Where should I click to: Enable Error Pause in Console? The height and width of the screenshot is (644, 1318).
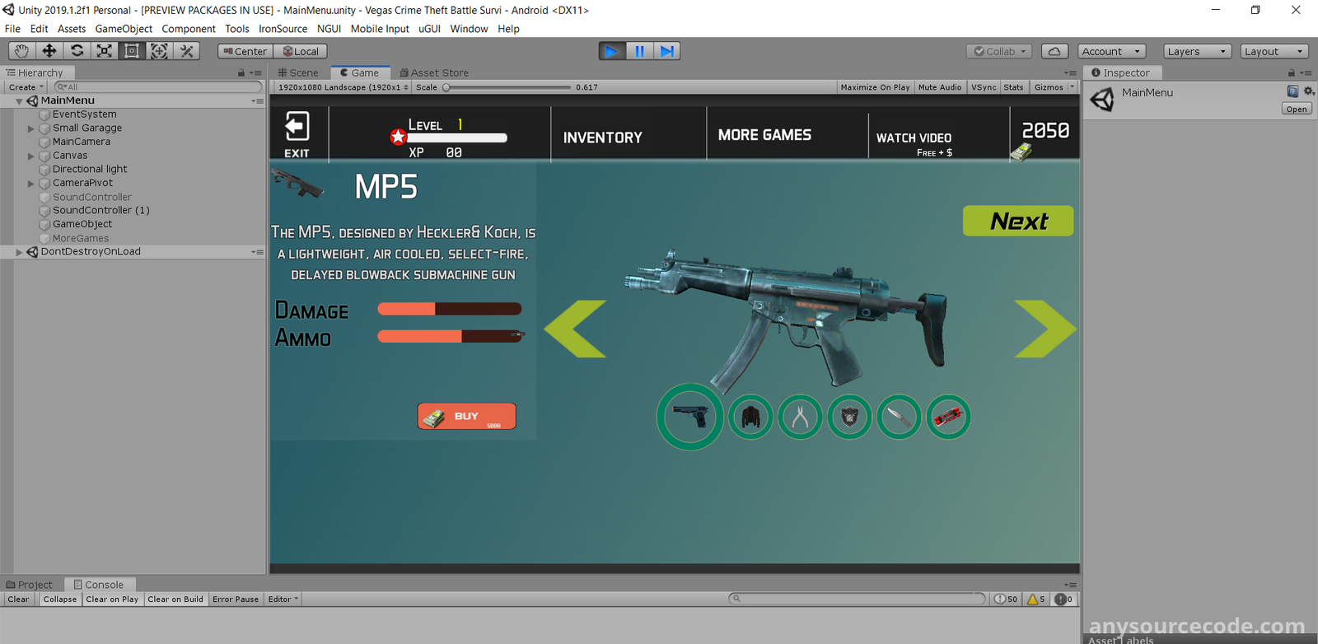pyautogui.click(x=235, y=600)
